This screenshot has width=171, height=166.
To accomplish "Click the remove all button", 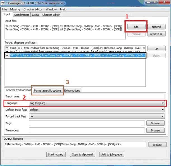I will 156,34.
